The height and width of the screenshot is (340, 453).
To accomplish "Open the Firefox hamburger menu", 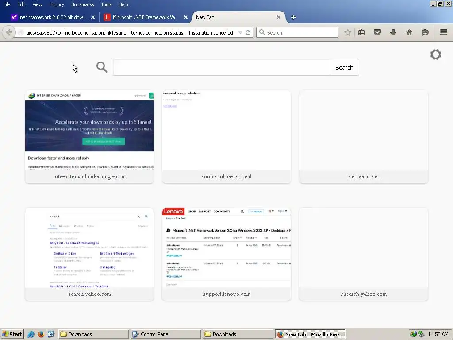I will 444,32.
